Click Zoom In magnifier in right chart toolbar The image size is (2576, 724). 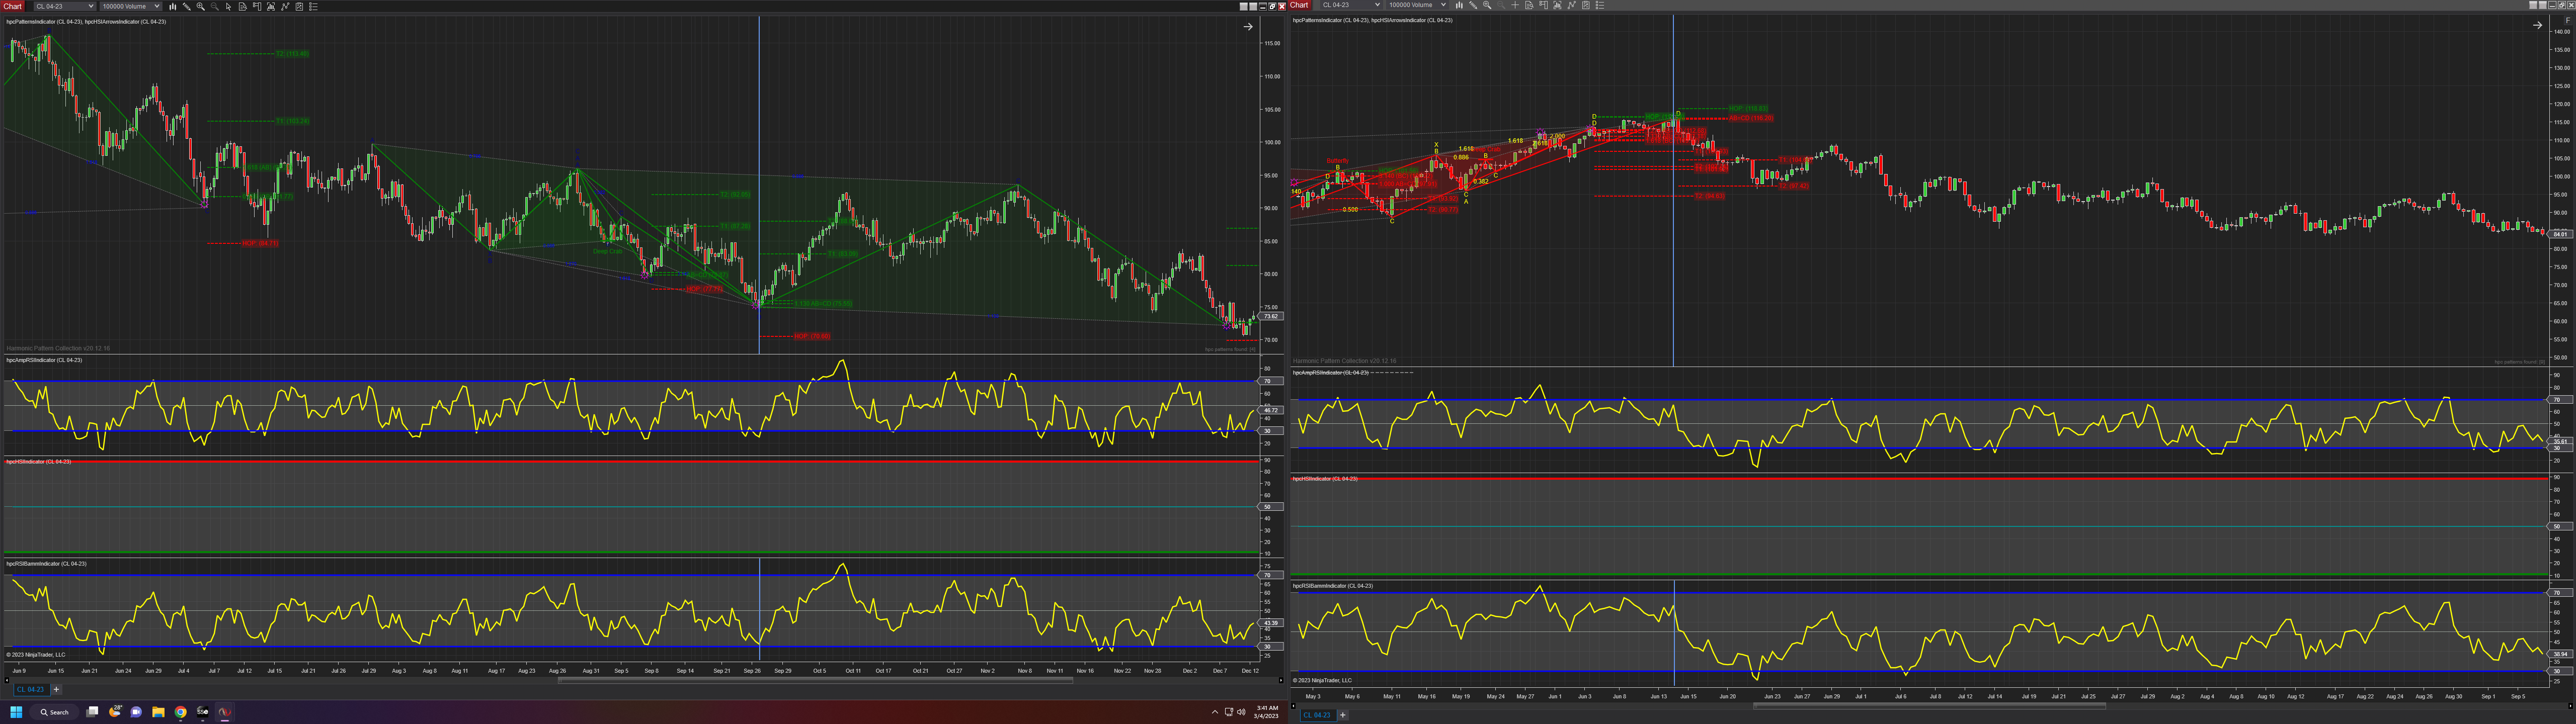(x=1487, y=5)
